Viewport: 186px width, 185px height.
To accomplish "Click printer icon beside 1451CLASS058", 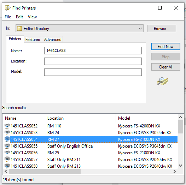I will pyautogui.click(x=7, y=166).
